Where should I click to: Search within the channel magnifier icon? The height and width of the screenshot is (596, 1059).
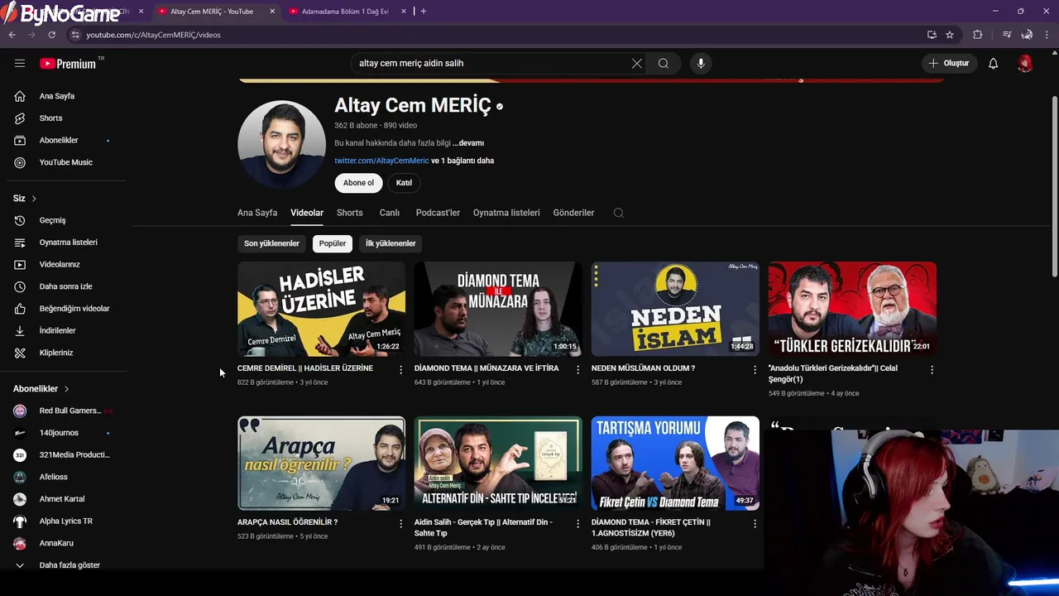coord(618,213)
